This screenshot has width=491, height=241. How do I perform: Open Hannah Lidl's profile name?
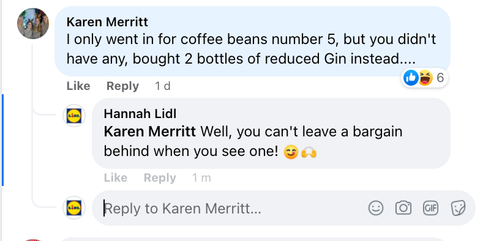point(140,114)
